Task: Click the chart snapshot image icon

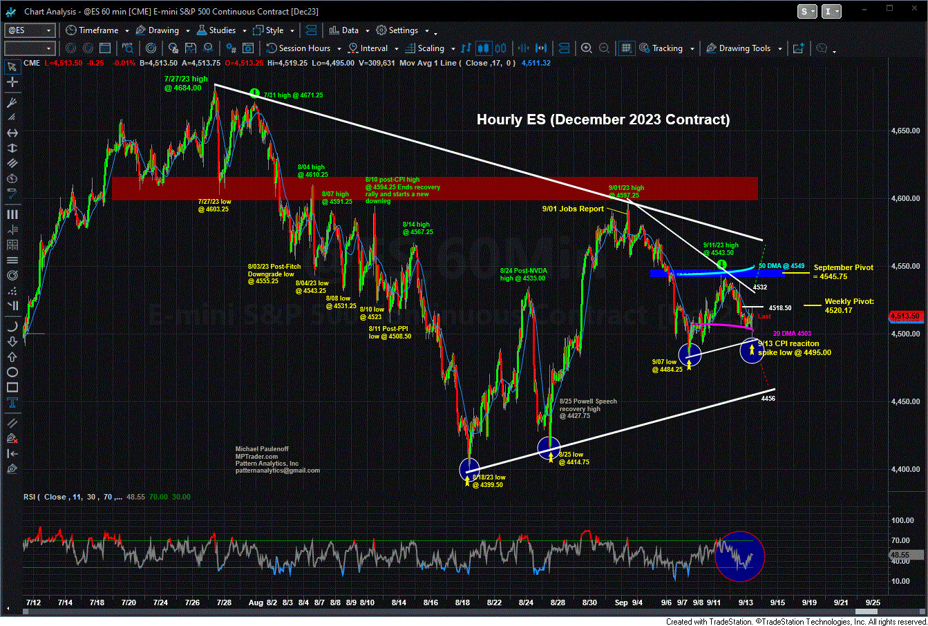Action: 799,48
